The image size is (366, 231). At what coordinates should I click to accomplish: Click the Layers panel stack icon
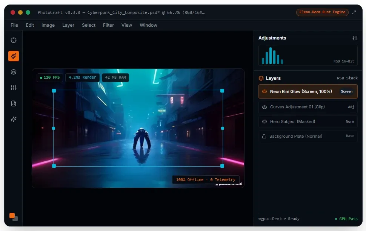(261, 78)
